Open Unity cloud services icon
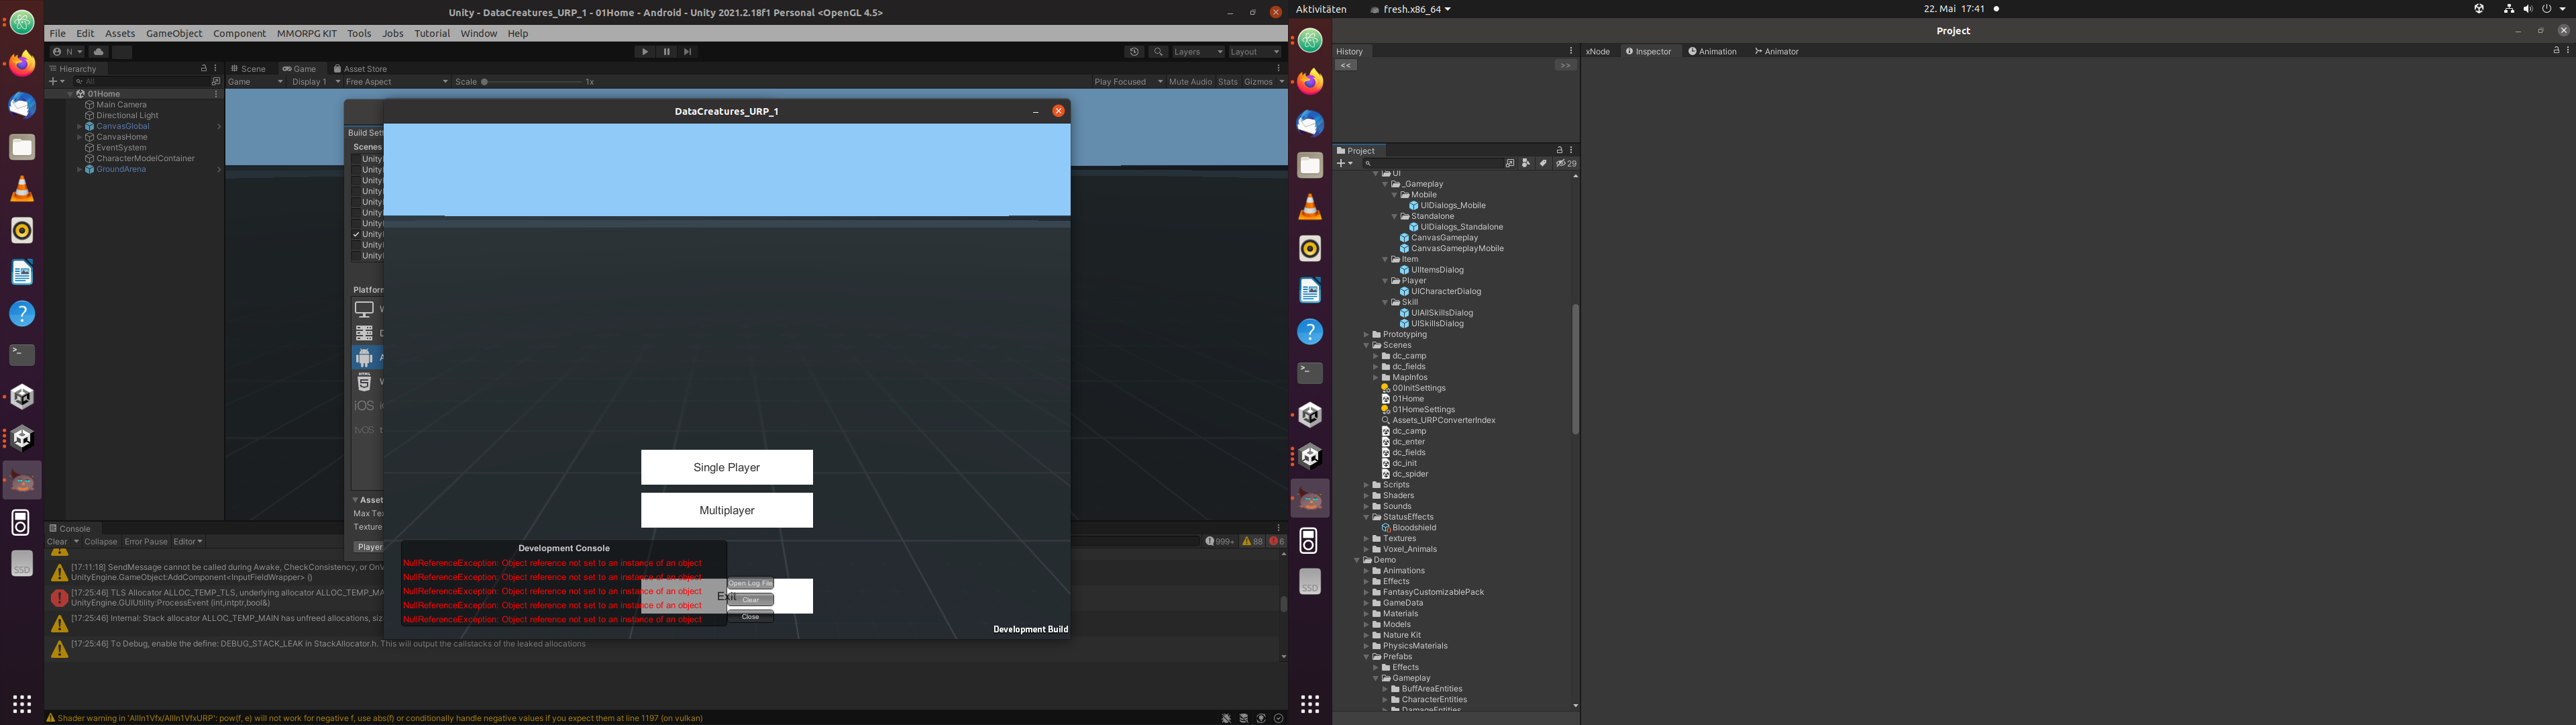Viewport: 2576px width, 725px height. (98, 52)
